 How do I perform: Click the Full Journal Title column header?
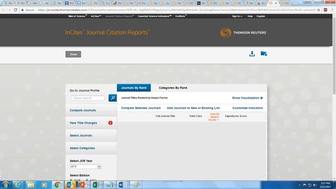click(165, 116)
